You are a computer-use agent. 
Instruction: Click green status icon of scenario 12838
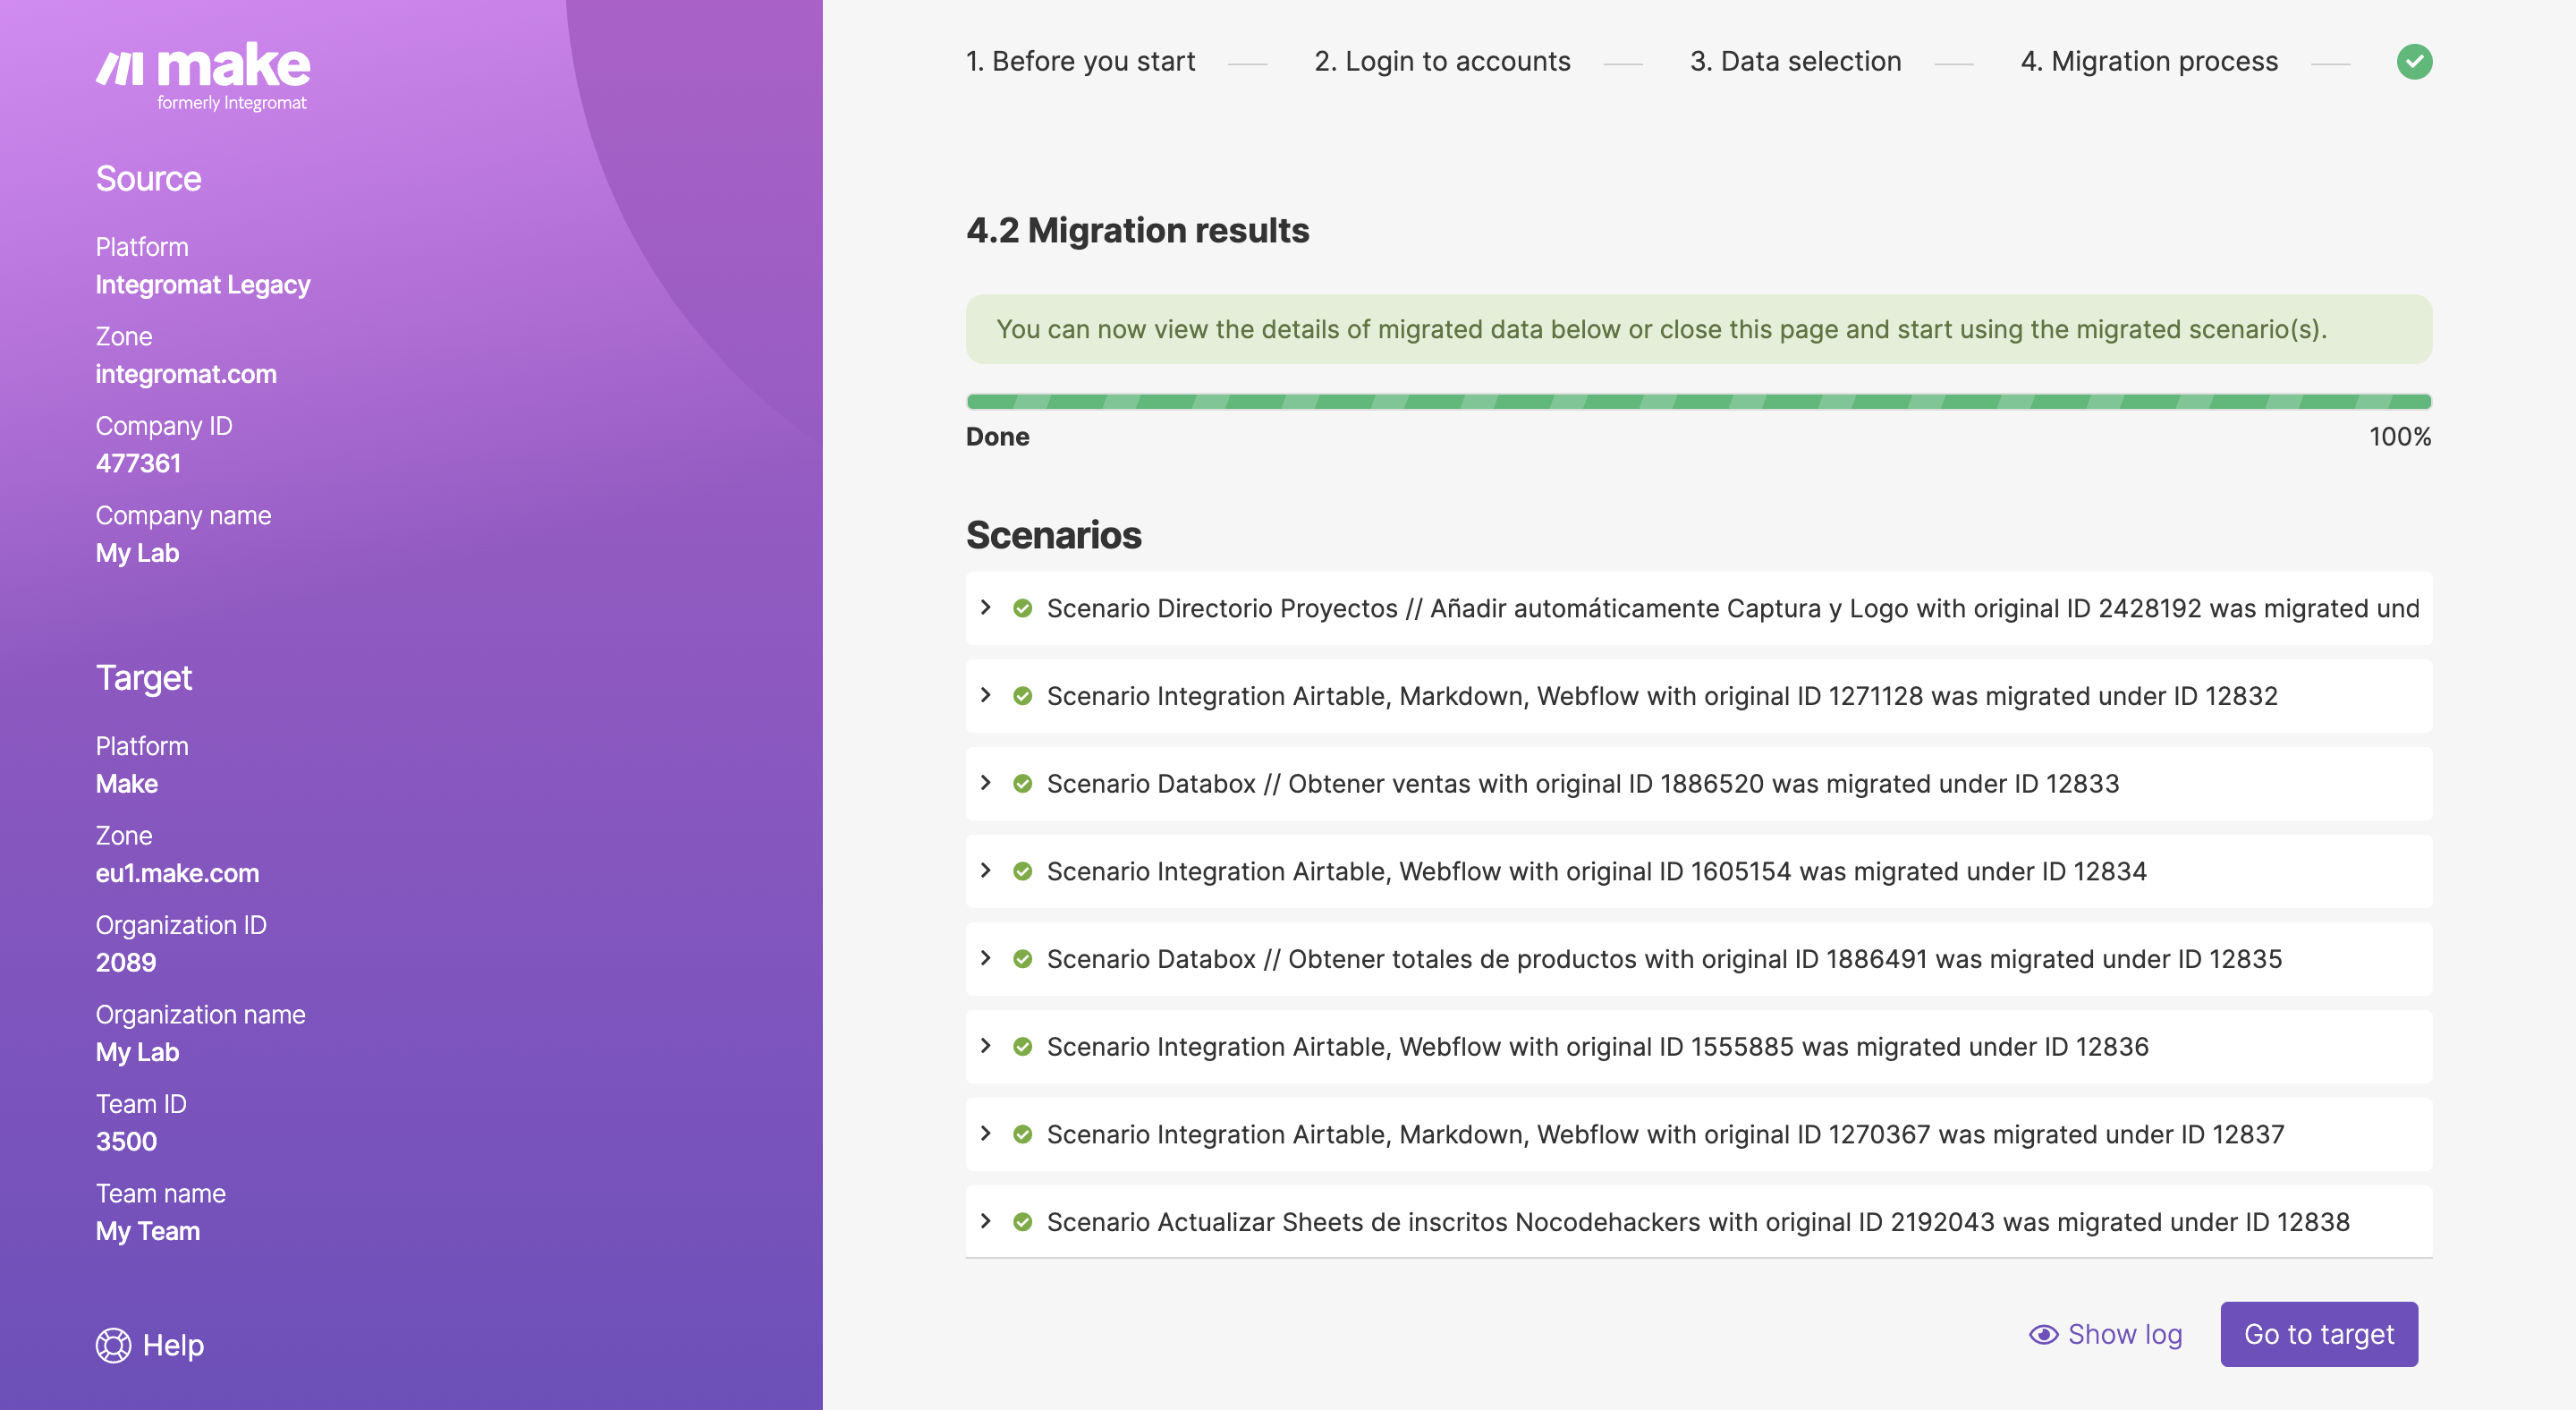[1022, 1222]
